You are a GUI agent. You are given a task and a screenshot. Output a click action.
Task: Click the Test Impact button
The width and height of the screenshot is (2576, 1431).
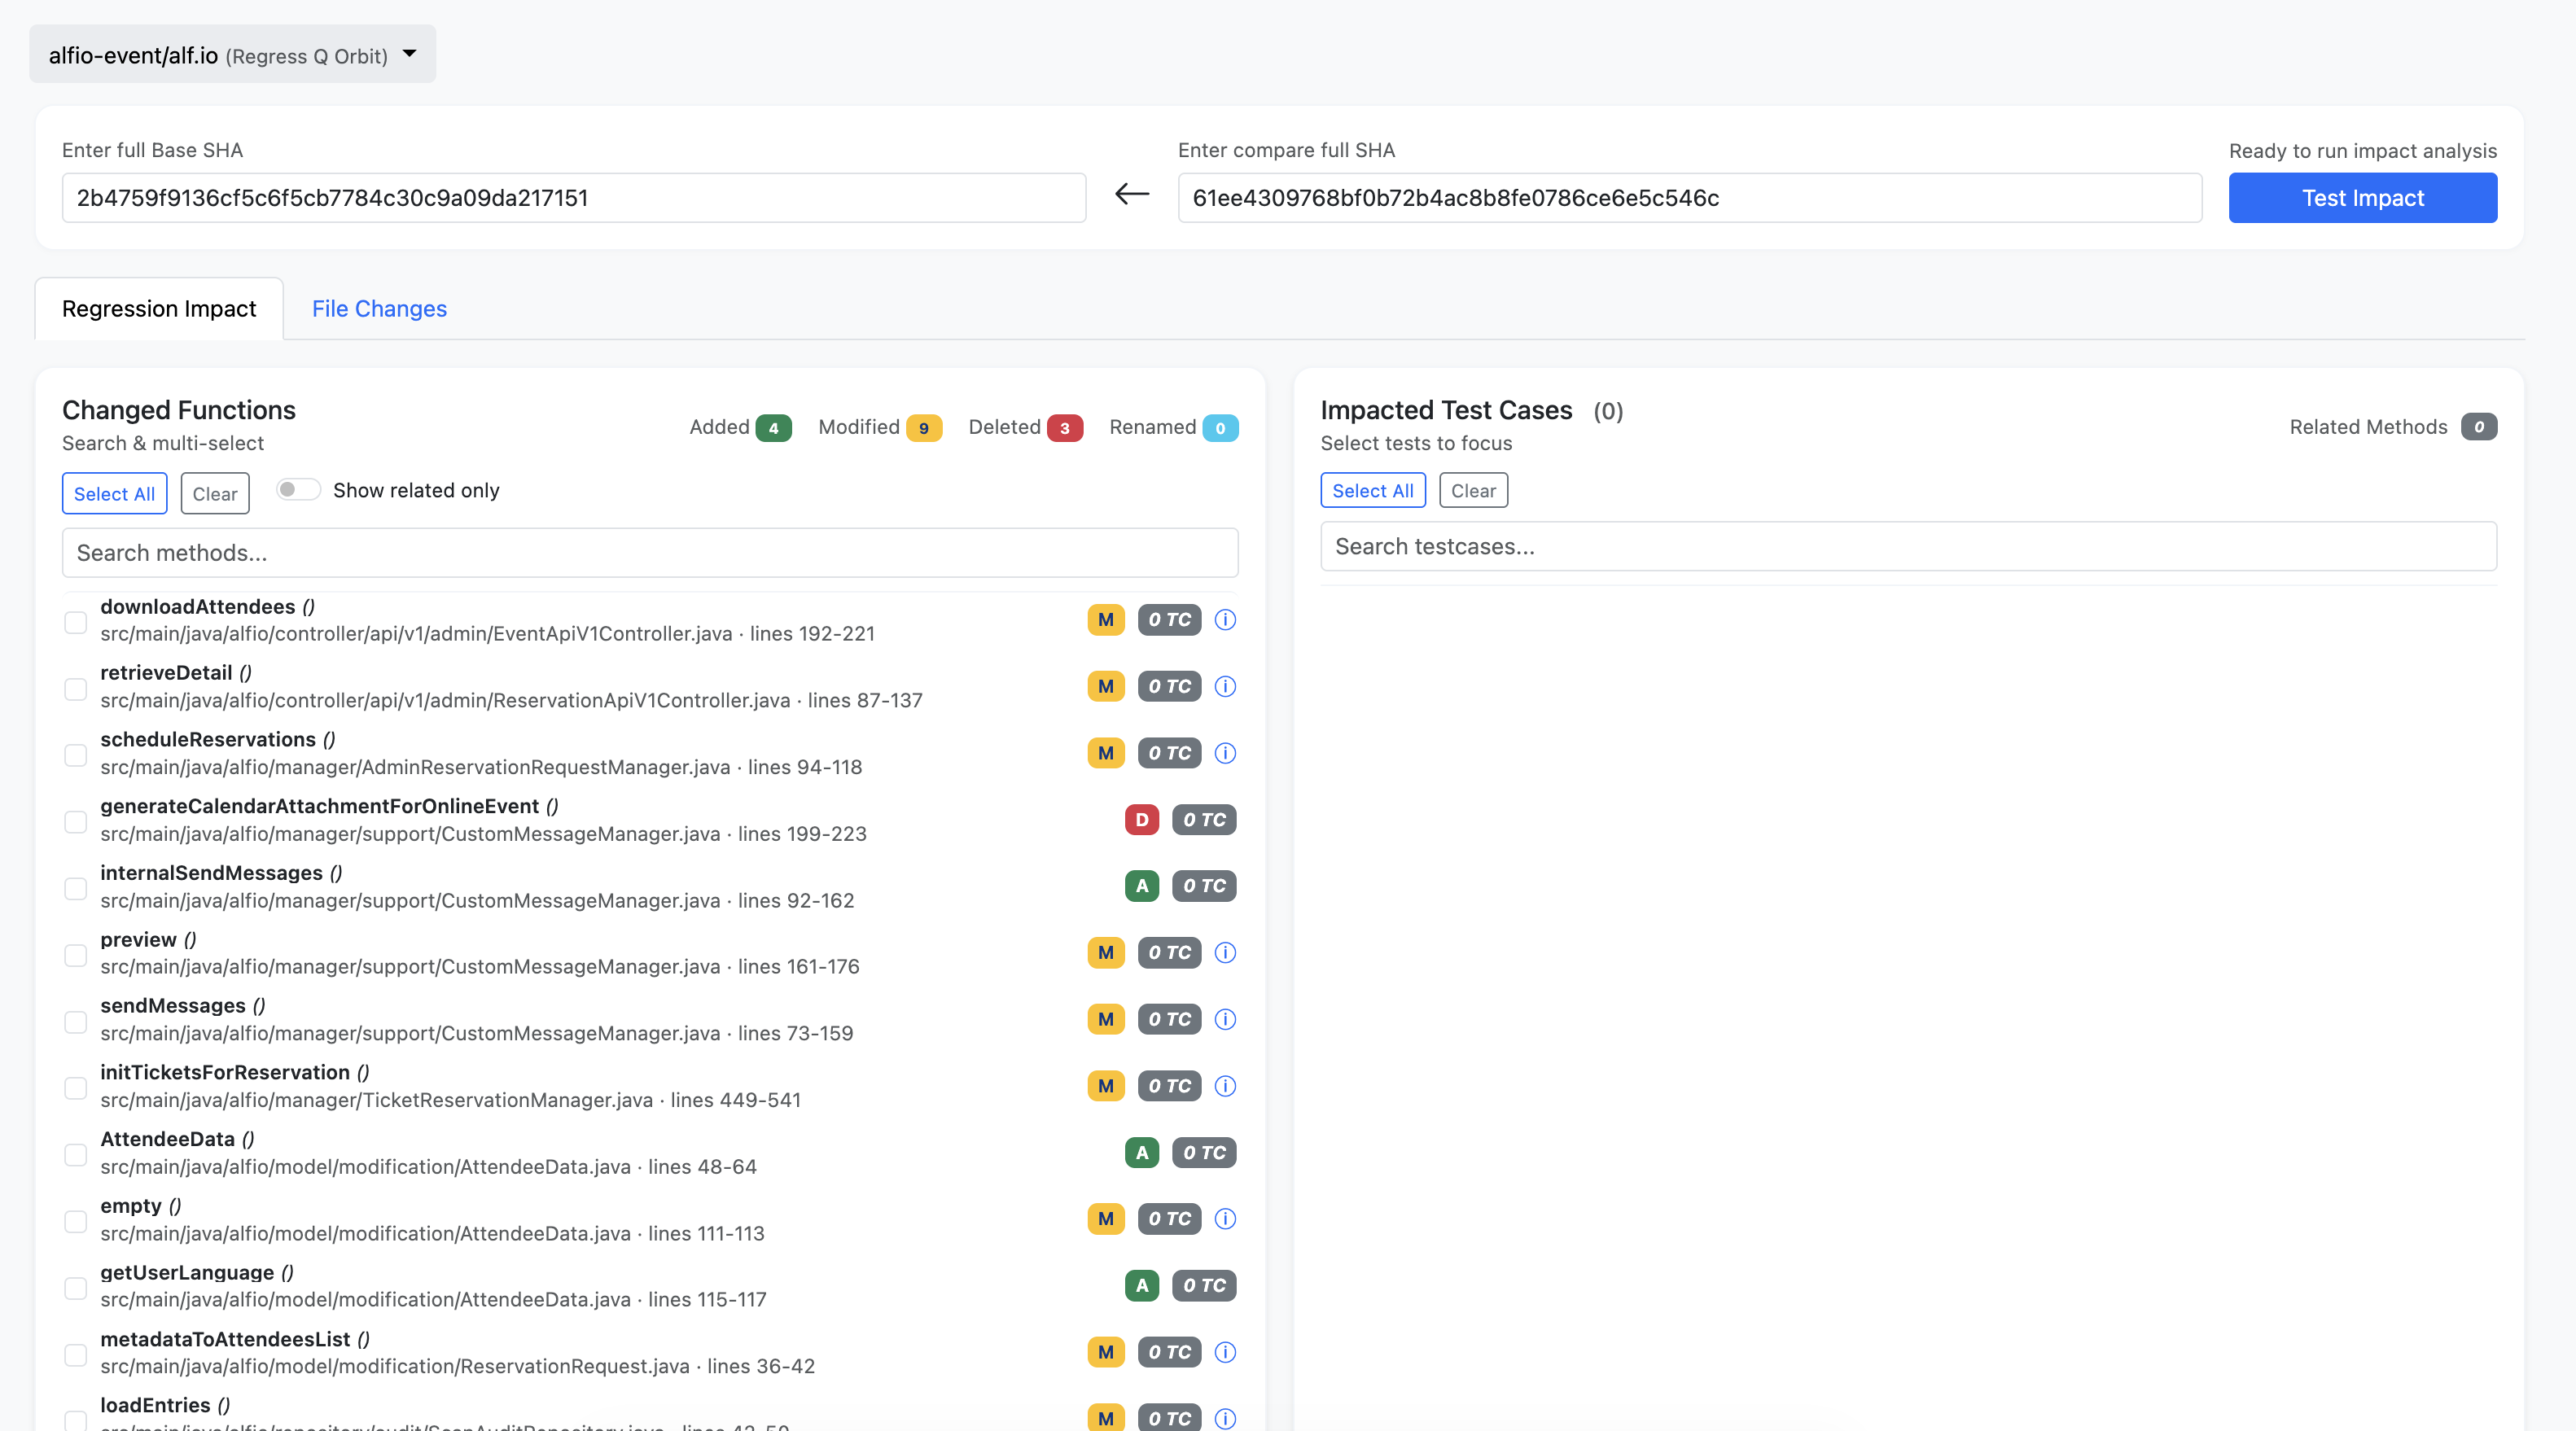coord(2362,198)
